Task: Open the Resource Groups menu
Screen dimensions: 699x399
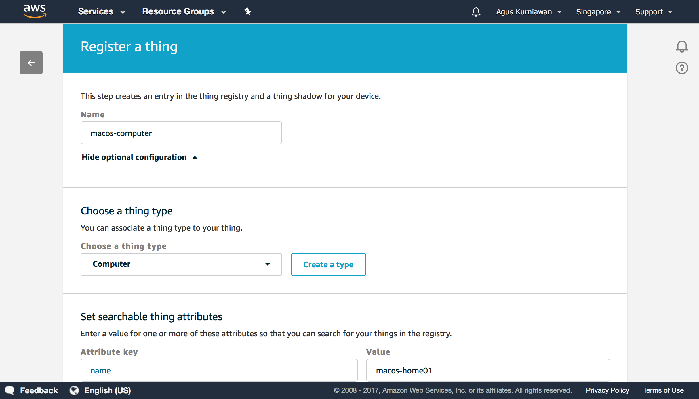Action: coord(184,11)
